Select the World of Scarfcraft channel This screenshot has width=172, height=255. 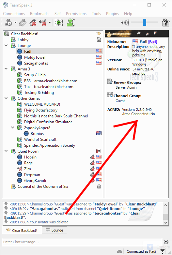point(40,139)
